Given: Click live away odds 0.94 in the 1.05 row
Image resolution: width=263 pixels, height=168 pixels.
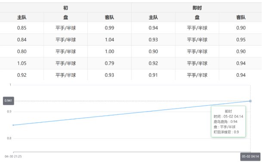Looking at the screenshot, I should (x=241, y=63).
